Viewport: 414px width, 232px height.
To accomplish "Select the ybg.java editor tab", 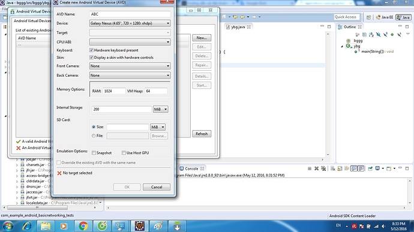I will coord(238,27).
